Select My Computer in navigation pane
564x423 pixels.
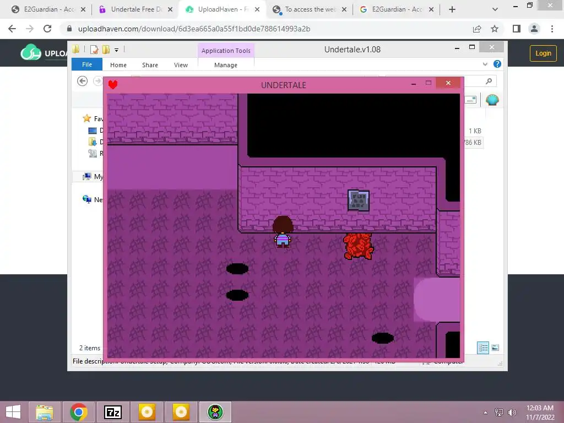click(93, 177)
